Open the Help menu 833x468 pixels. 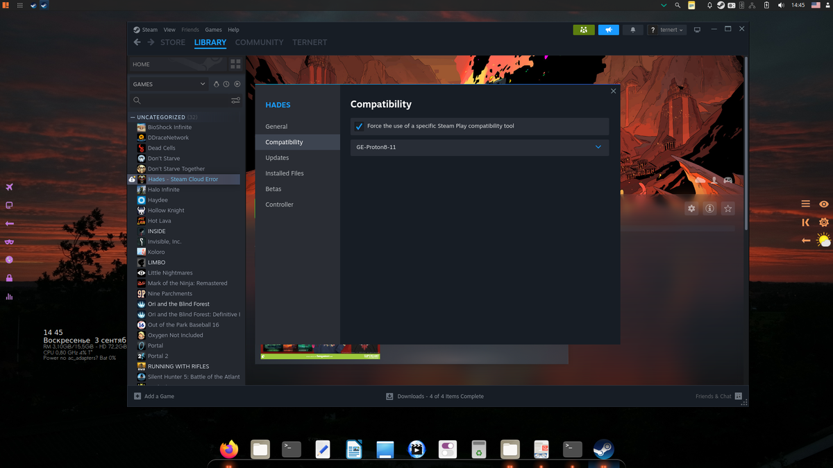click(233, 30)
